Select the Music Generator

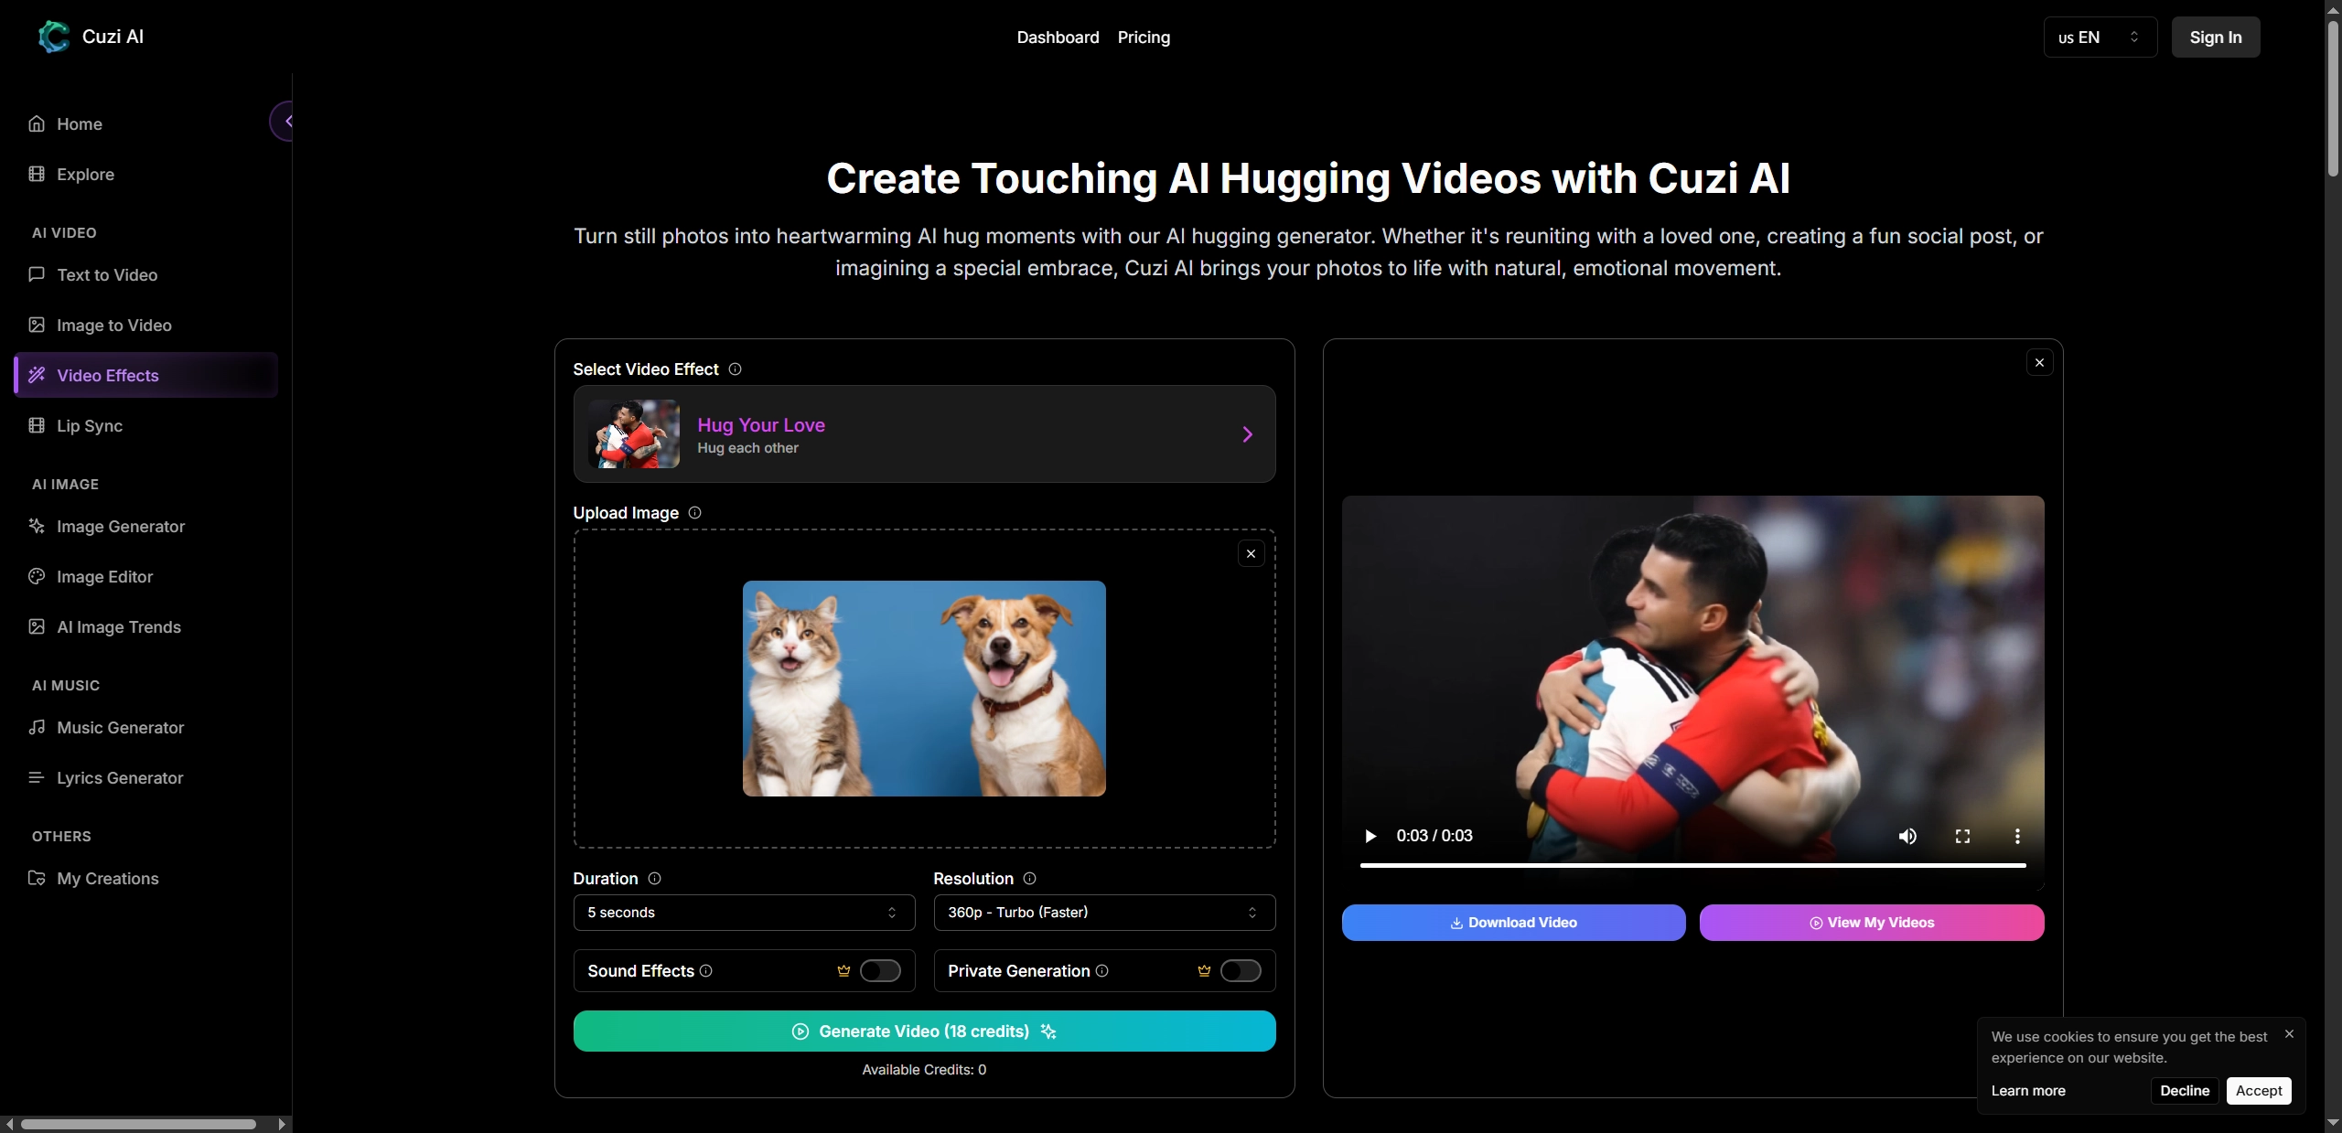click(x=120, y=728)
